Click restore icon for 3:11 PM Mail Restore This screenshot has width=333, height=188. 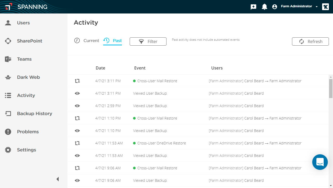click(x=77, y=81)
